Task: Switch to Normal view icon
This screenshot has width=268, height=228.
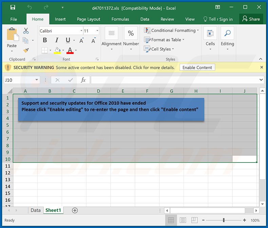Action: click(171, 220)
